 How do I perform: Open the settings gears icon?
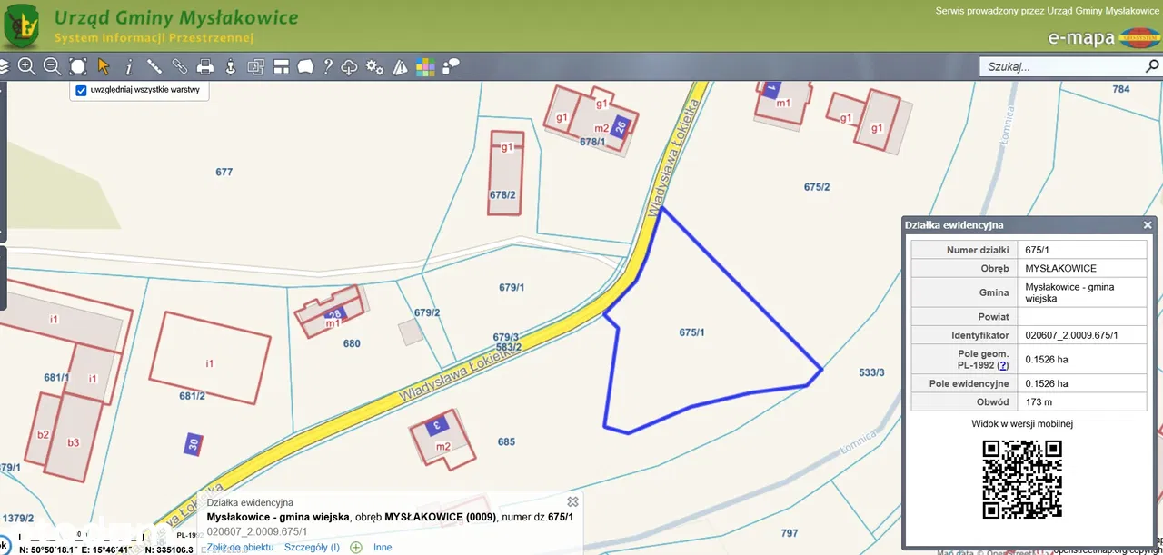(x=374, y=66)
